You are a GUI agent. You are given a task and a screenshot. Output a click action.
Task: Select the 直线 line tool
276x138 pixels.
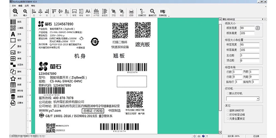coord(16,46)
